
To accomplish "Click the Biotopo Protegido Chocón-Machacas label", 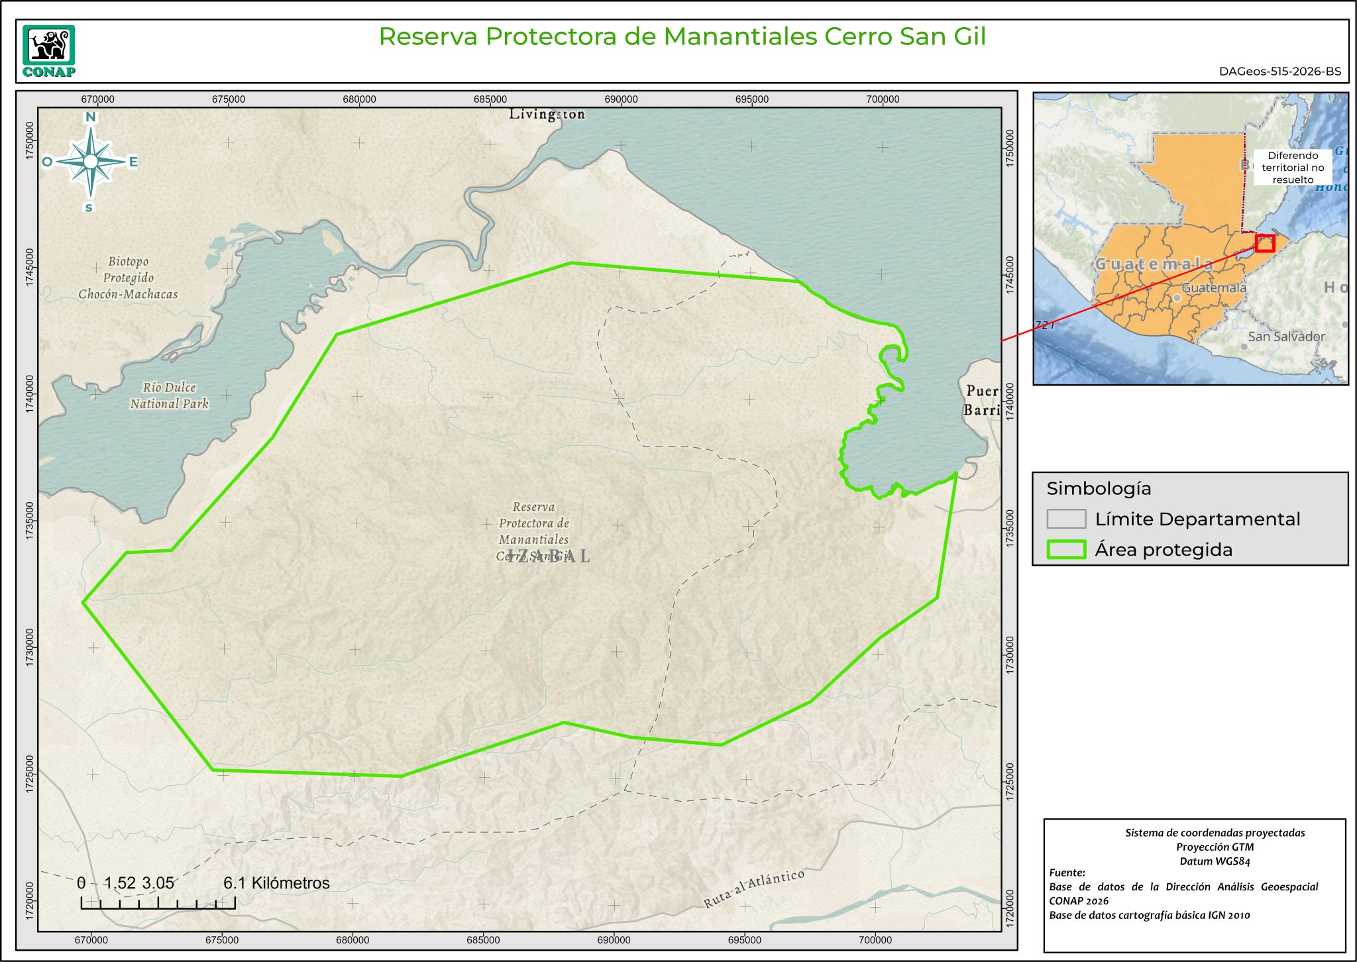I will coord(128,278).
